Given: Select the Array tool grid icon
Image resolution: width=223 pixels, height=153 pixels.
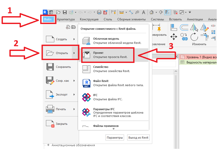Looking at the screenshot, I should (x=213, y=32).
